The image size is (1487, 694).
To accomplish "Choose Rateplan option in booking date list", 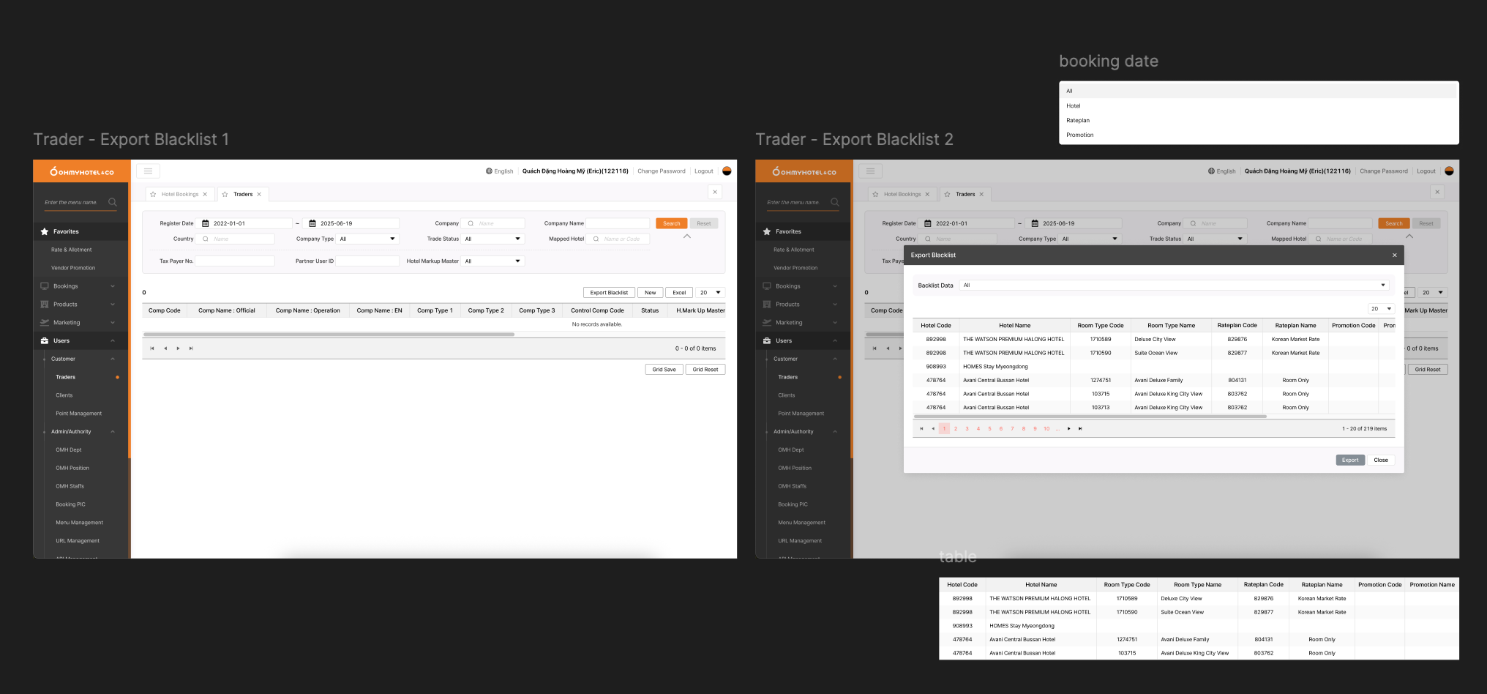I will pyautogui.click(x=1259, y=121).
